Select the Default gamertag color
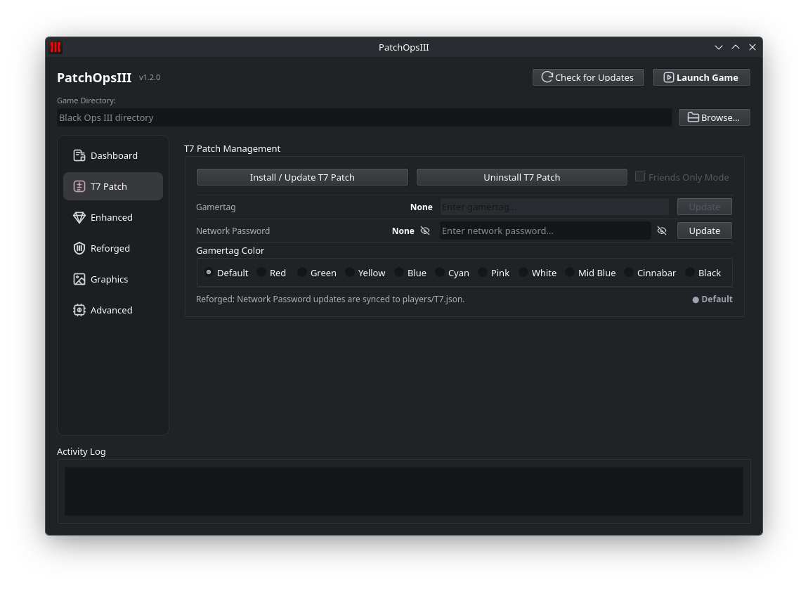The width and height of the screenshot is (808, 589). click(209, 273)
